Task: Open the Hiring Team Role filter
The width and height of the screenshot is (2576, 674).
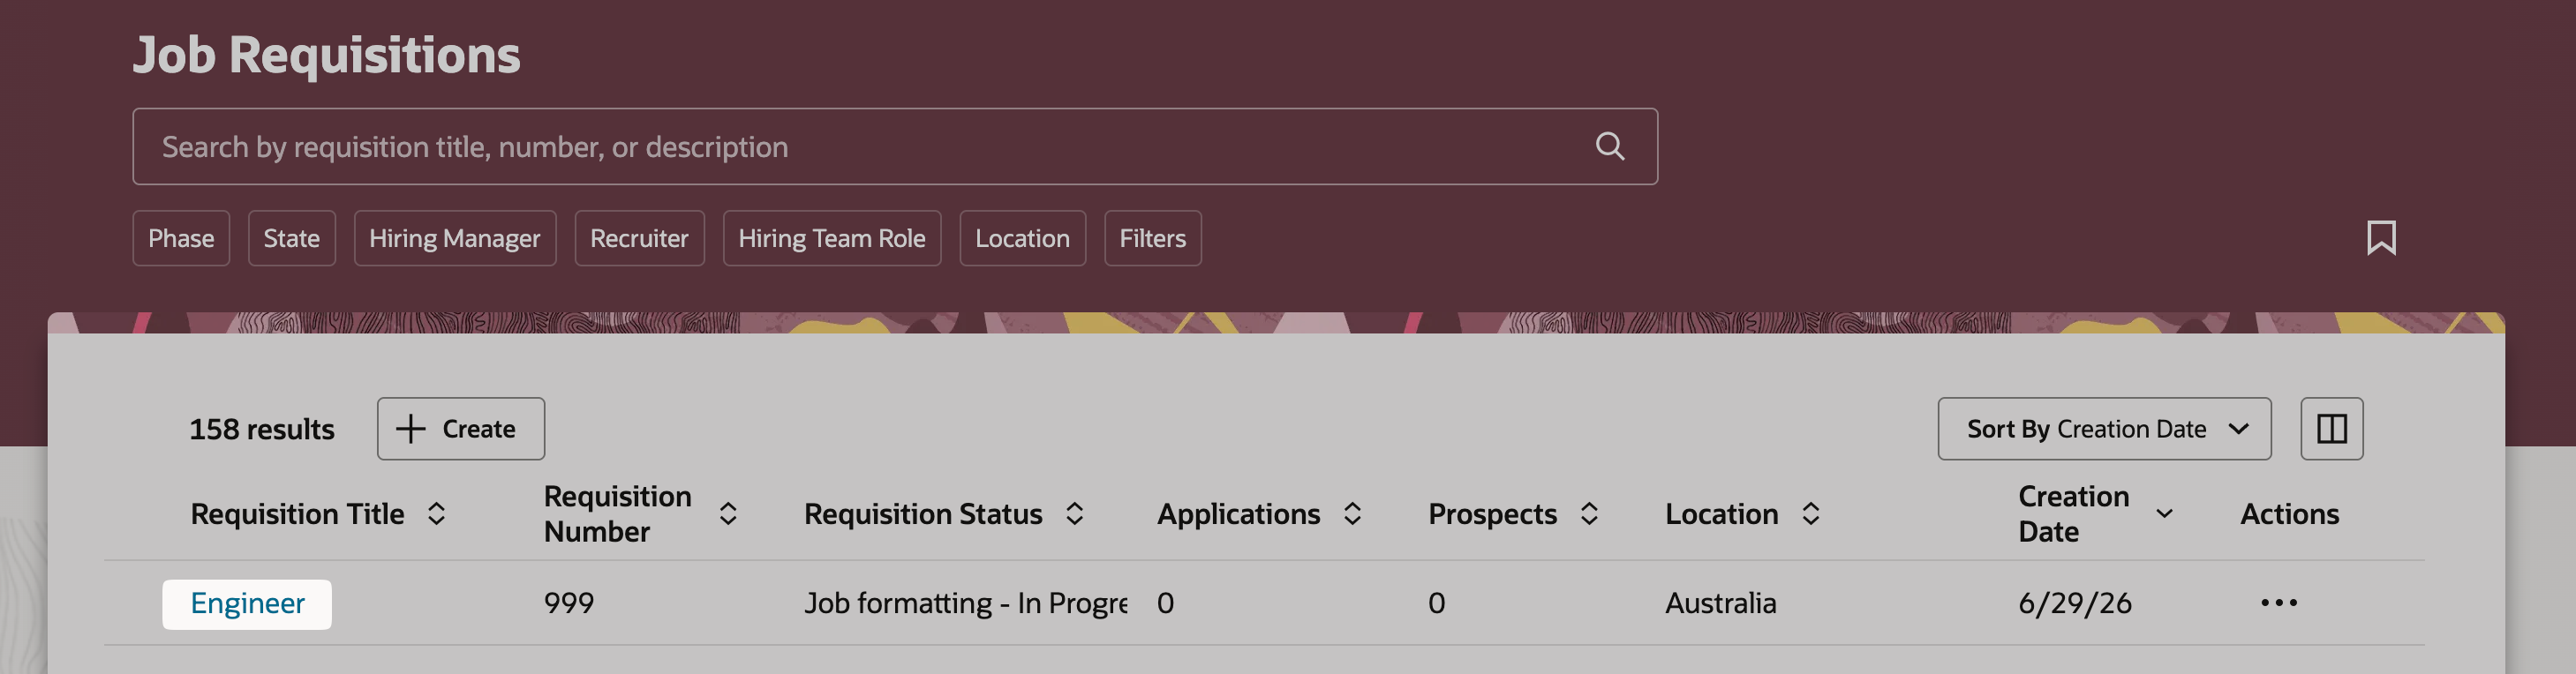Action: [832, 238]
